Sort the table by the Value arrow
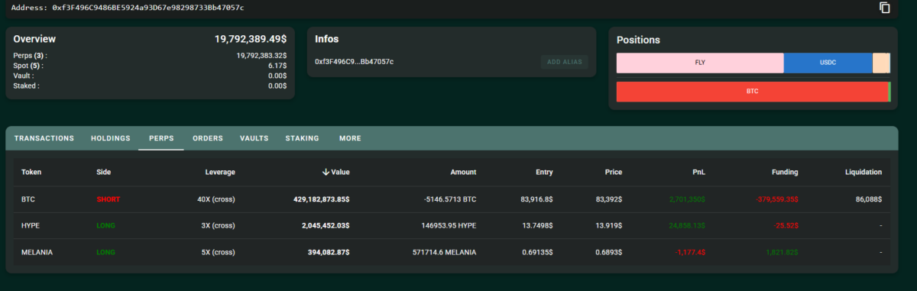The height and width of the screenshot is (291, 917). pyautogui.click(x=326, y=172)
